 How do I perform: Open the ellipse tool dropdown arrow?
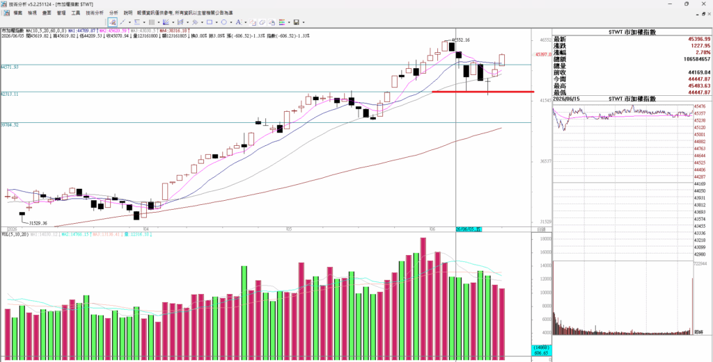(231, 22)
